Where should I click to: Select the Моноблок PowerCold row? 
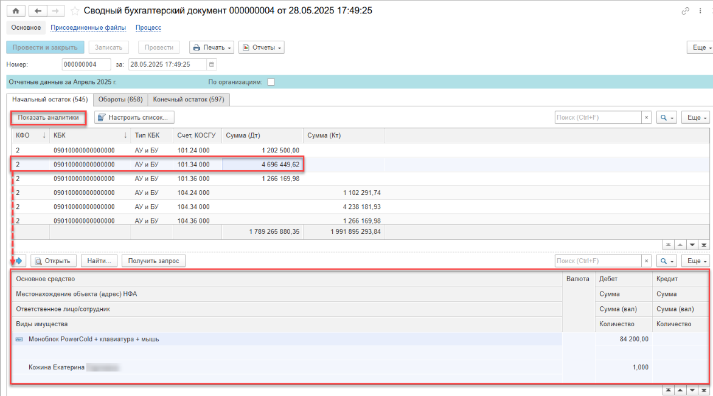point(94,339)
